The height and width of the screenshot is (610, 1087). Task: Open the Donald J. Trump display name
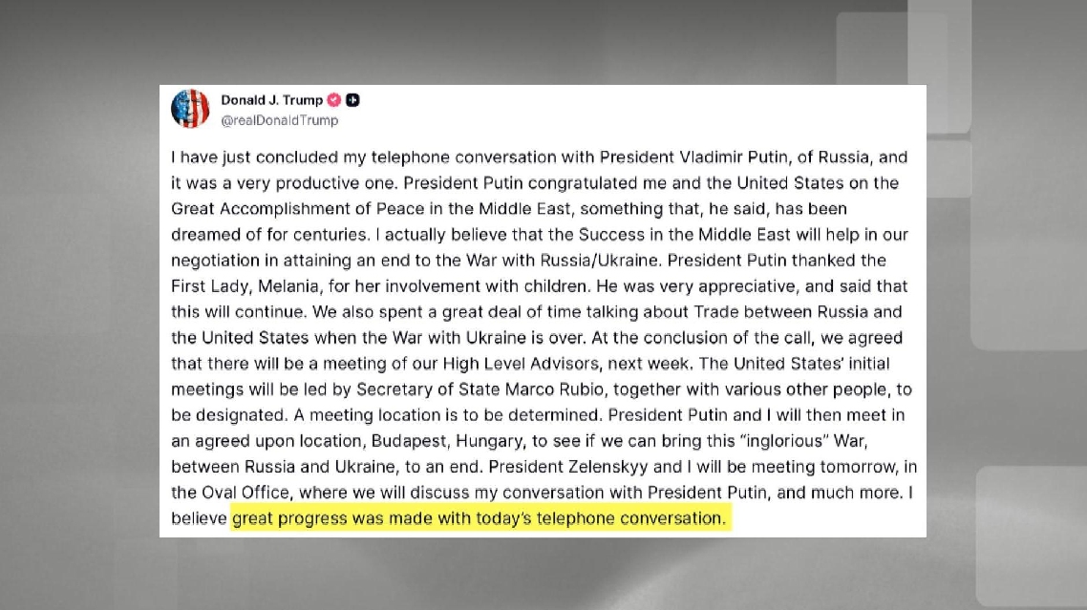[271, 100]
